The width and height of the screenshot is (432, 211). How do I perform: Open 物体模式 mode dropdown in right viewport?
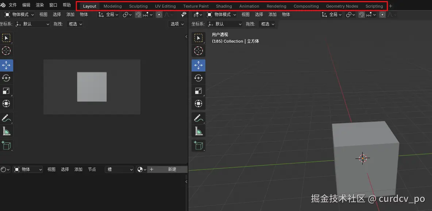coord(222,15)
